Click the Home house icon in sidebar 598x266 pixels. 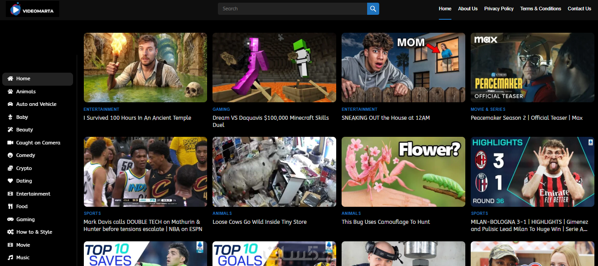pos(10,78)
